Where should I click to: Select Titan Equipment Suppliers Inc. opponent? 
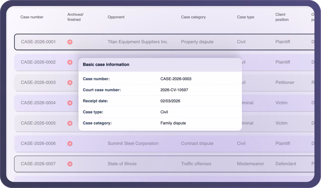[138, 42]
